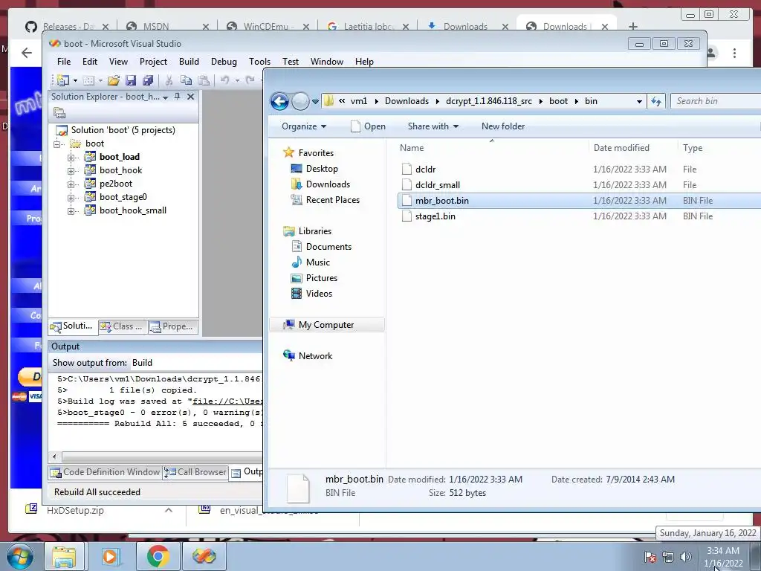
Task: Open the File menu
Action: [x=64, y=62]
